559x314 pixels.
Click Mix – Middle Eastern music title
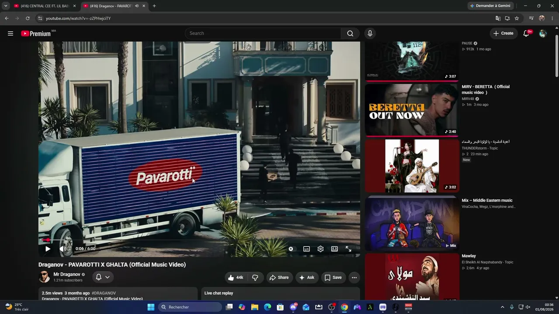487,201
